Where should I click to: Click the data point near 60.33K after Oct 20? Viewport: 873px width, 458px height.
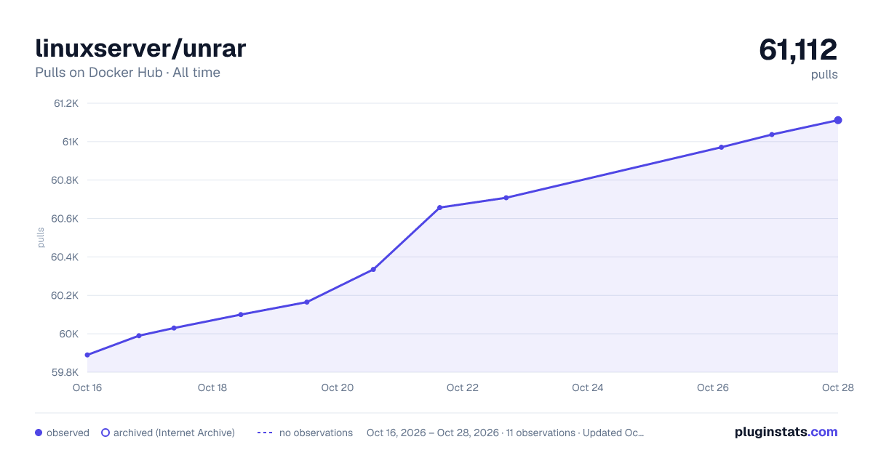click(373, 269)
